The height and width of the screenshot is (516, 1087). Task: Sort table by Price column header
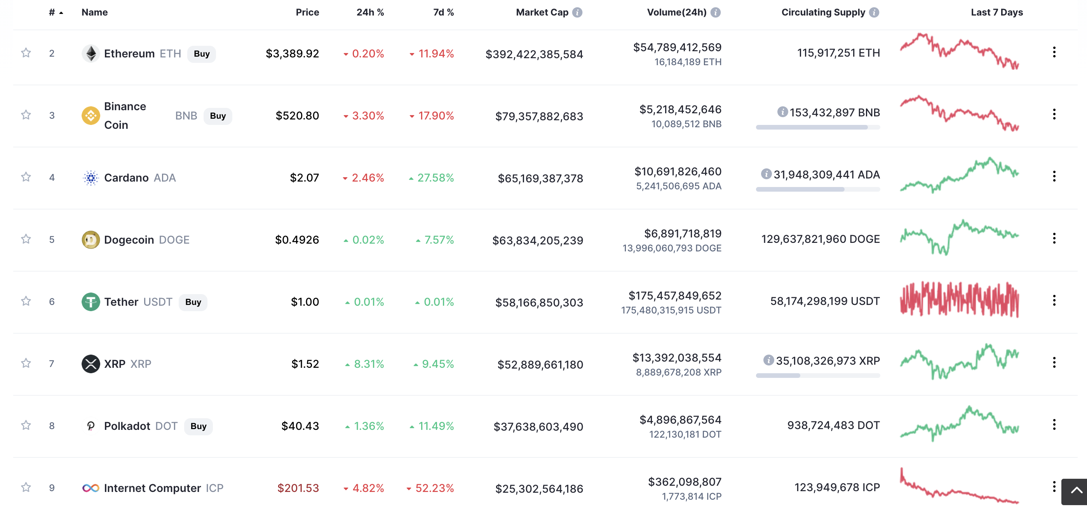click(307, 12)
